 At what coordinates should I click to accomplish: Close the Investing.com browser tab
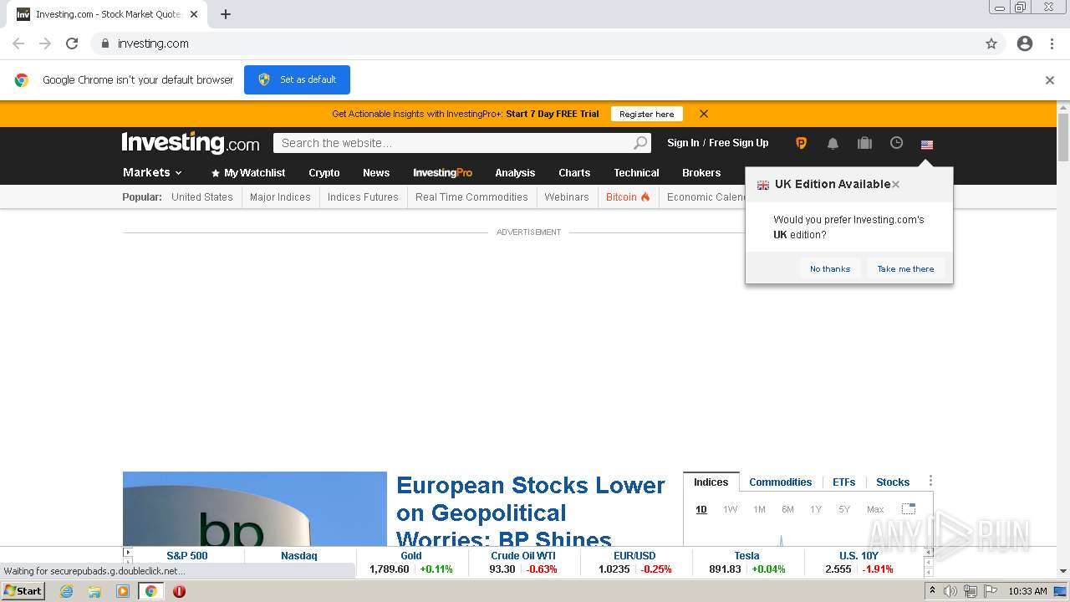(x=194, y=14)
